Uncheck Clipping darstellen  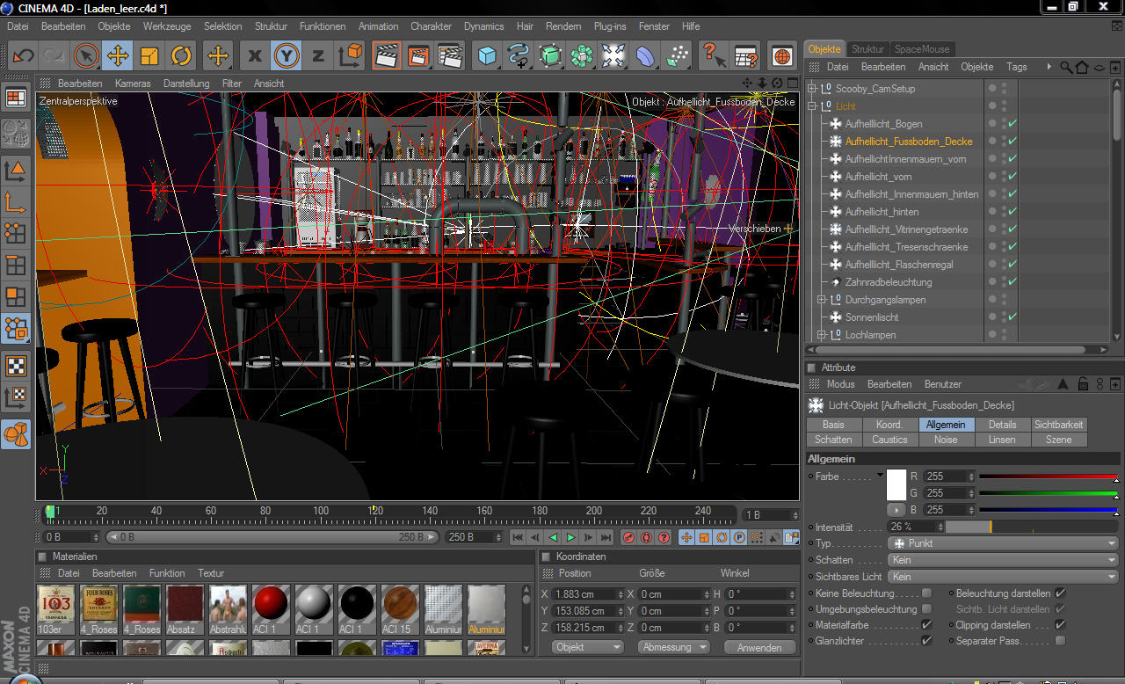[1060, 625]
